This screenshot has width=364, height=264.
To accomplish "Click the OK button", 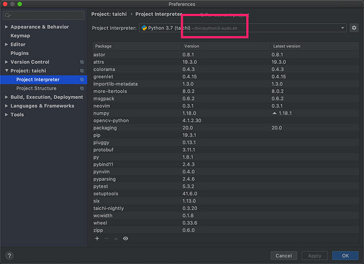I will [345, 255].
